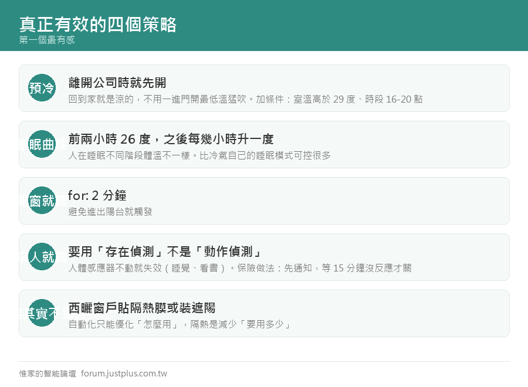The height and width of the screenshot is (387, 528).
Task: Click the subtitle 第一個最有感
Action: [x=47, y=40]
